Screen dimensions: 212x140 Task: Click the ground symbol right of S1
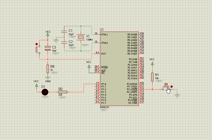(177, 96)
